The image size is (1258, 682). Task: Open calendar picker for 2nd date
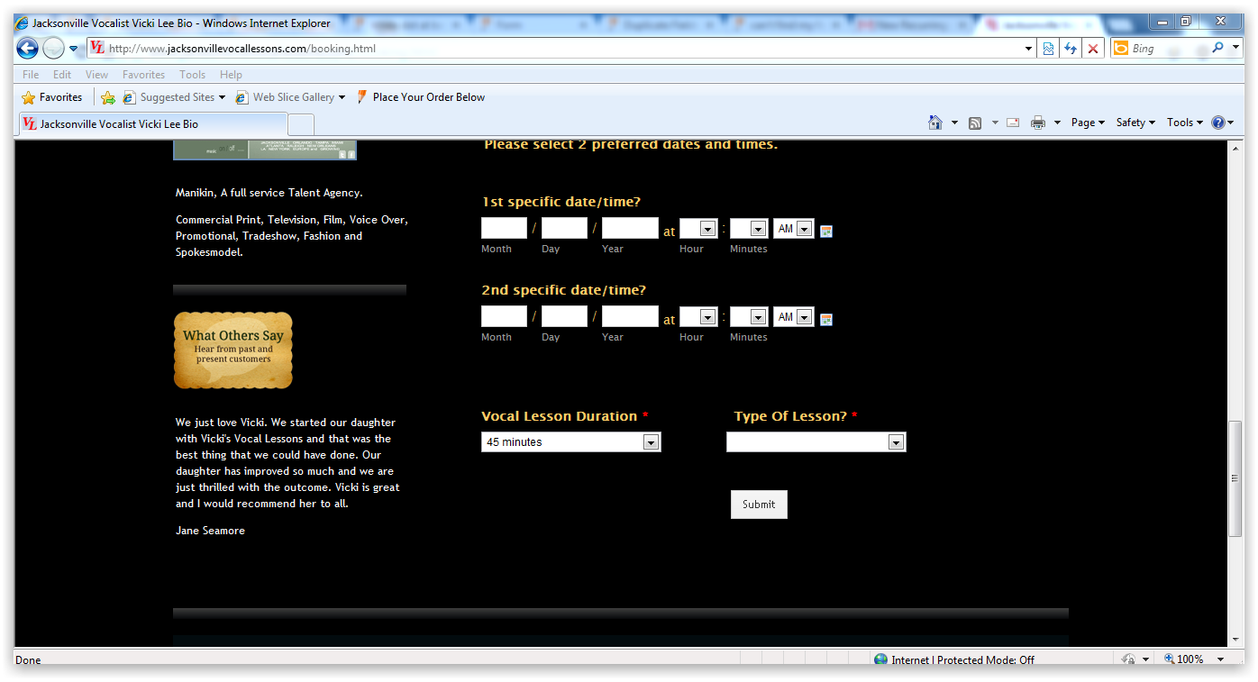[x=826, y=319]
